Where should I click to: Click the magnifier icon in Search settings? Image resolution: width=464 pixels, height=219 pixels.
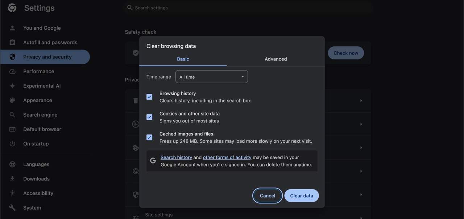(x=130, y=8)
